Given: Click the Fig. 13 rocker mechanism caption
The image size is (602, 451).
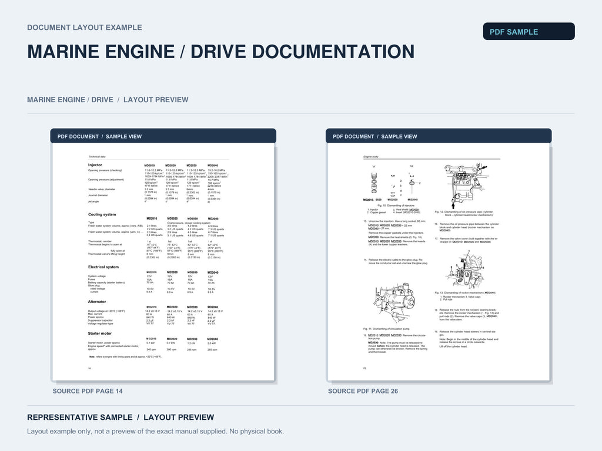Looking at the screenshot, I should [465, 292].
